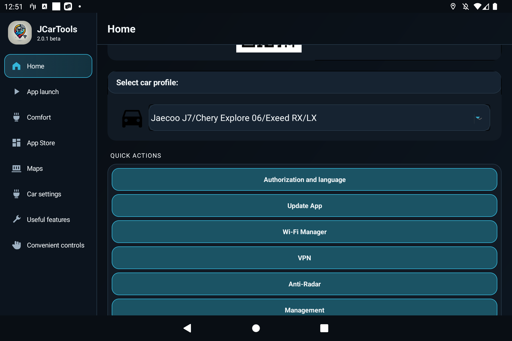Click the App launch play icon
This screenshot has height=341, width=512.
coord(17,92)
